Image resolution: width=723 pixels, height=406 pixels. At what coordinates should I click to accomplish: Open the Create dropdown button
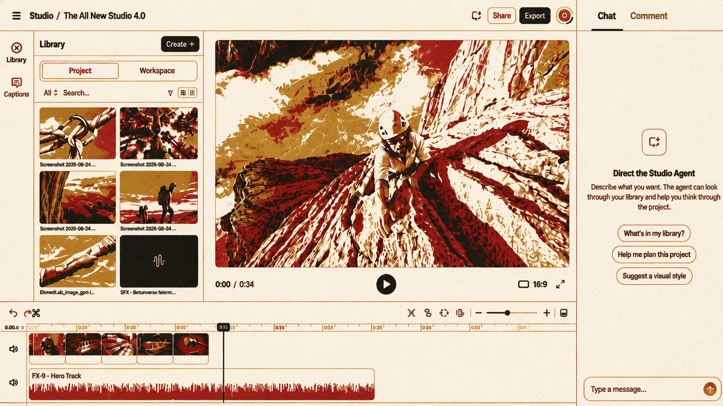[x=180, y=44]
